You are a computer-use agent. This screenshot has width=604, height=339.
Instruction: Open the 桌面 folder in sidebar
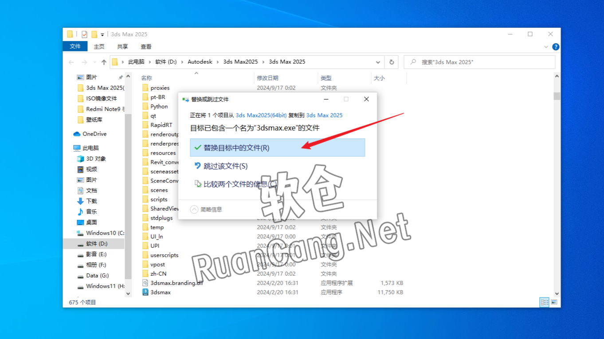click(x=87, y=222)
